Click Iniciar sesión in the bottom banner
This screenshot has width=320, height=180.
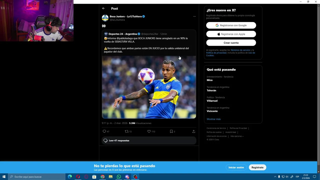coord(236,167)
